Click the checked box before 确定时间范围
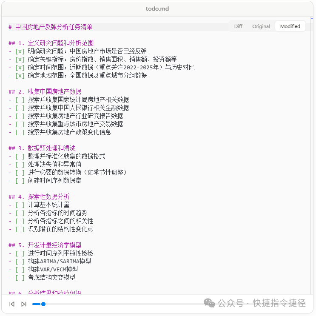Viewport: 316px width, 316px height. point(20,68)
